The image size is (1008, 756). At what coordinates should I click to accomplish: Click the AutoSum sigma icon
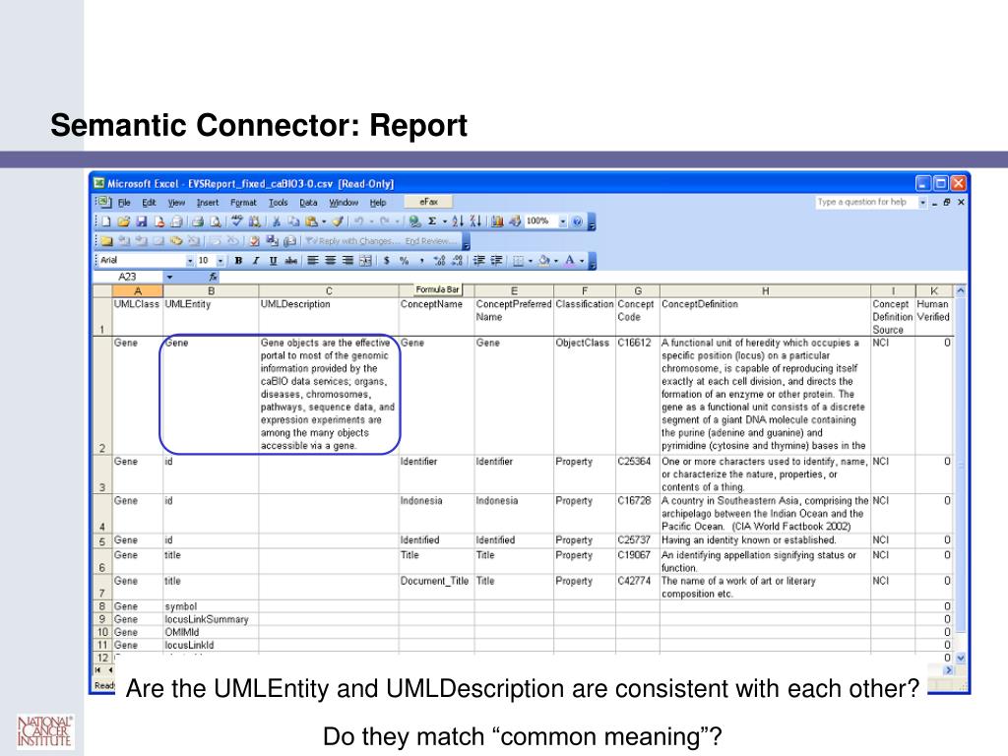click(x=432, y=221)
